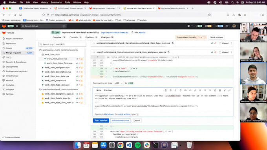Viewport: 267px width, 150px height.
Task: Open the to-do list counter in top bar
Action: pyautogui.click(x=219, y=26)
